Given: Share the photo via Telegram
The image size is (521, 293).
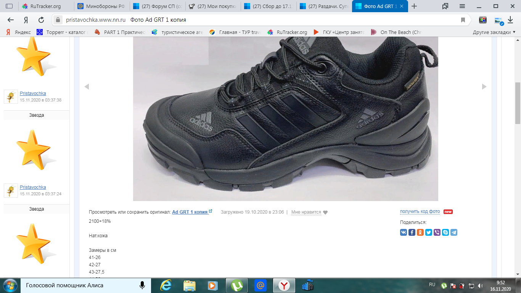Looking at the screenshot, I should 454,232.
